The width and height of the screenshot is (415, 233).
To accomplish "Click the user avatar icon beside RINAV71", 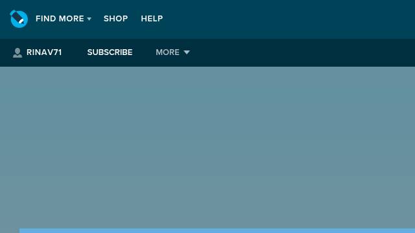I will 18,52.
